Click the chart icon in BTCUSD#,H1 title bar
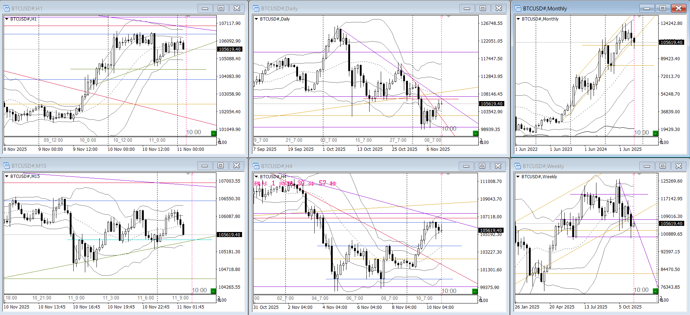 7,8
